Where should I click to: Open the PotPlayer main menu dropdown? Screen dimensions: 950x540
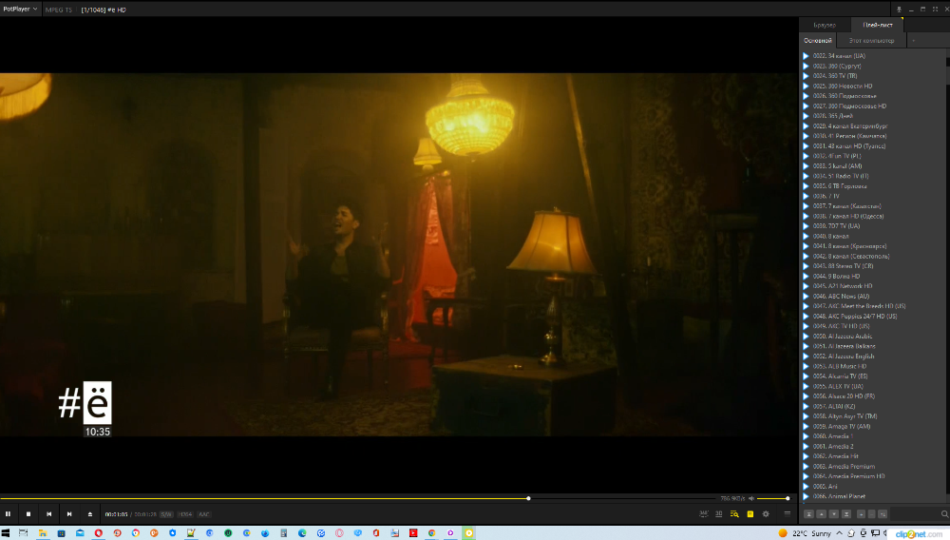tap(20, 10)
